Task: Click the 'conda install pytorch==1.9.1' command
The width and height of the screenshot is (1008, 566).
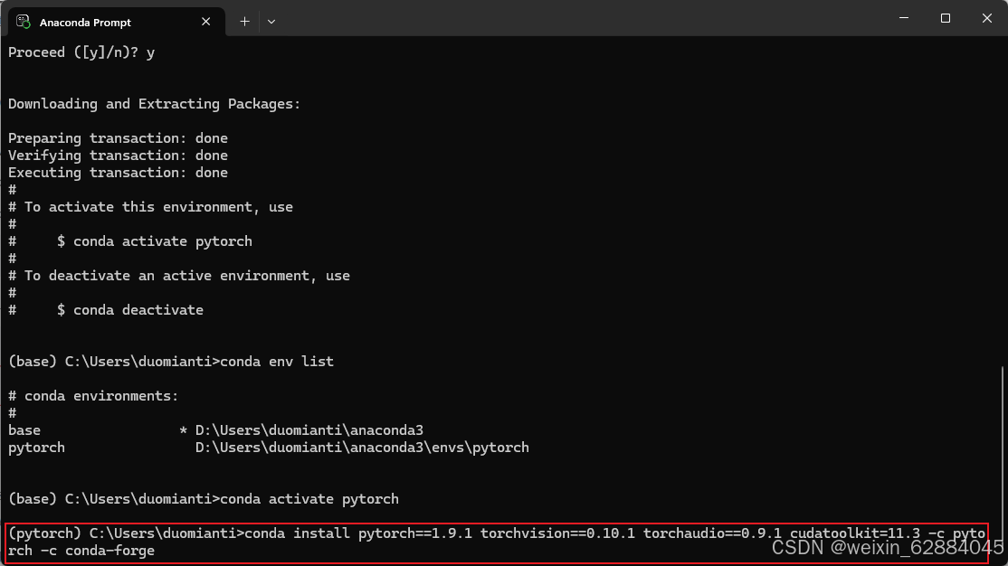Action: click(x=496, y=533)
